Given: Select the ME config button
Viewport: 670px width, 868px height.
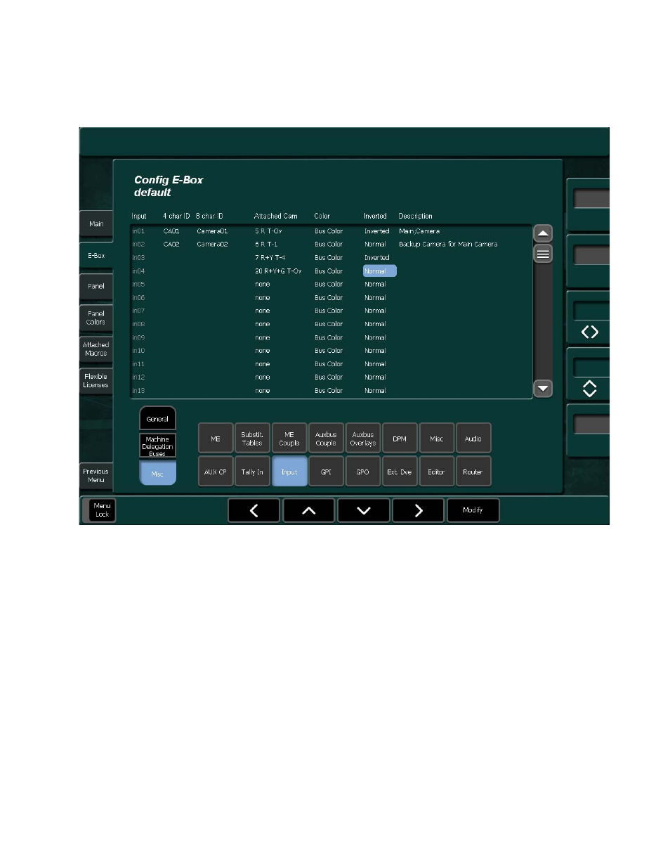Looking at the screenshot, I should click(216, 439).
